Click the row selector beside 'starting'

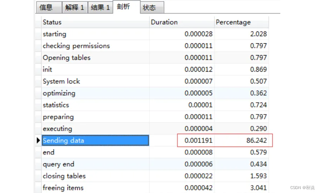pos(38,34)
